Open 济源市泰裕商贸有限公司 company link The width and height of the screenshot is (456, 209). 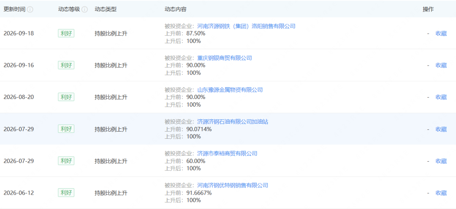click(227, 153)
